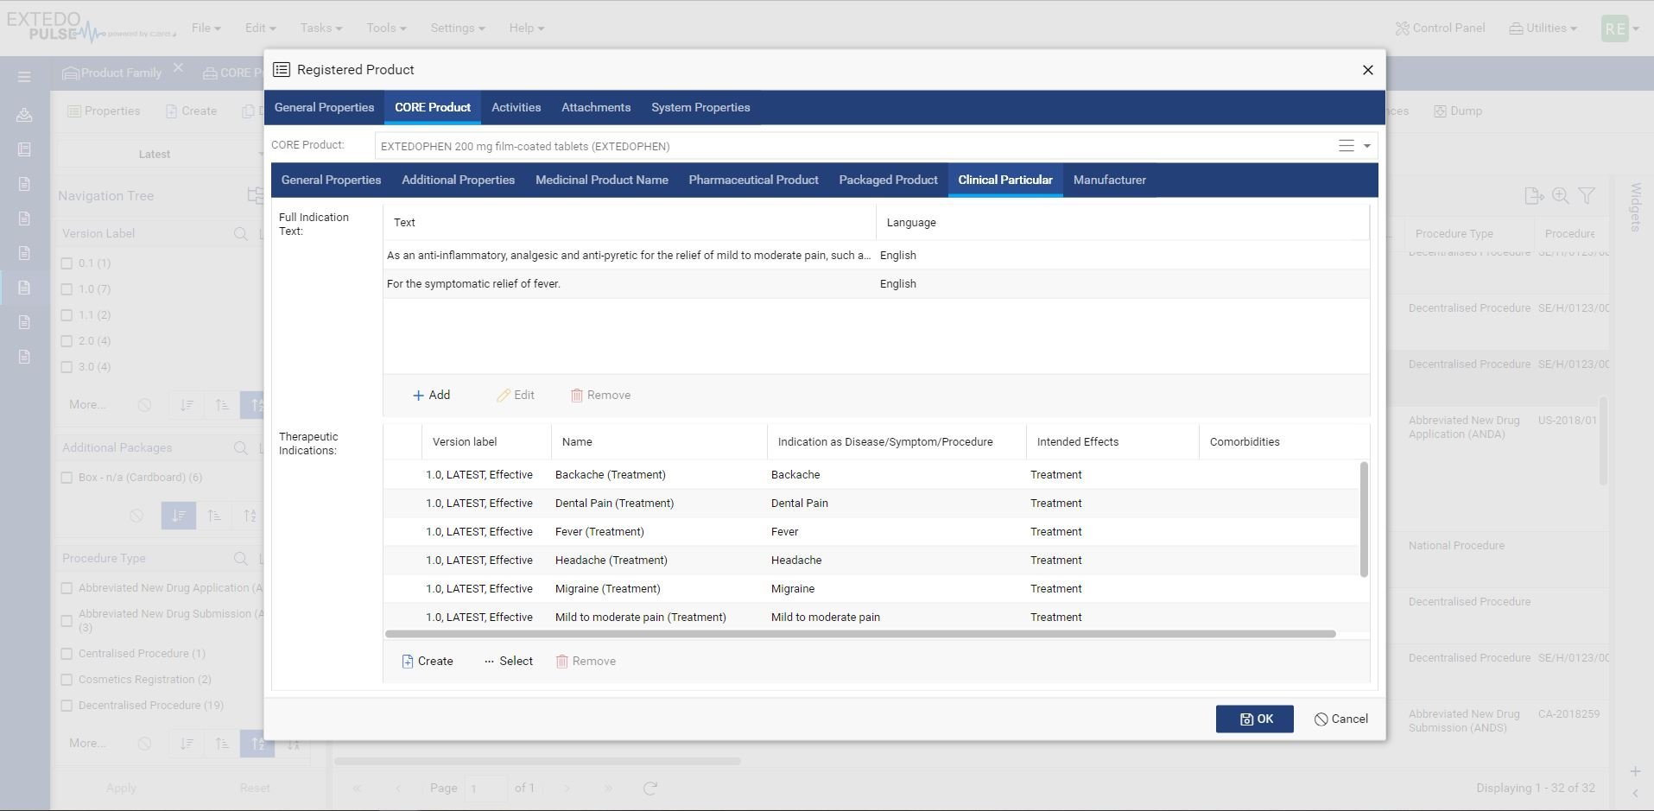Cancel the Registered Product dialog
Image resolution: width=1654 pixels, height=811 pixels.
tap(1340, 719)
